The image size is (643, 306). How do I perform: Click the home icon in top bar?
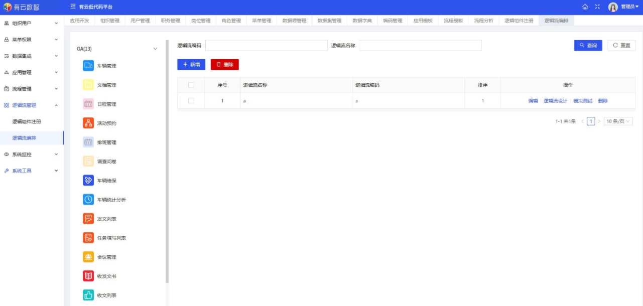[585, 7]
